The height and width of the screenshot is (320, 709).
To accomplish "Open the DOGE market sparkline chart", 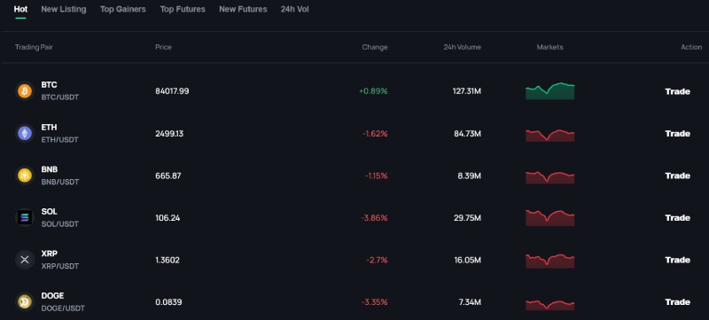I will [x=549, y=305].
